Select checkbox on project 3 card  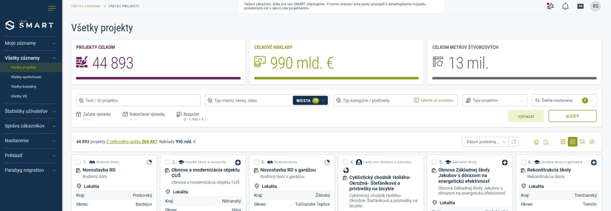[x=257, y=162]
